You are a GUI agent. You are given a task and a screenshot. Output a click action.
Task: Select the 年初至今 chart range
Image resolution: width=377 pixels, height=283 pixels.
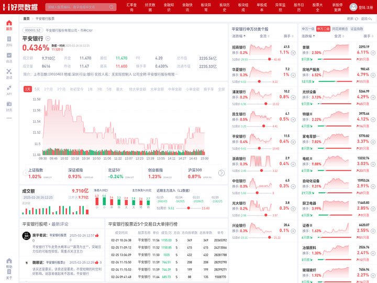tap(76, 89)
